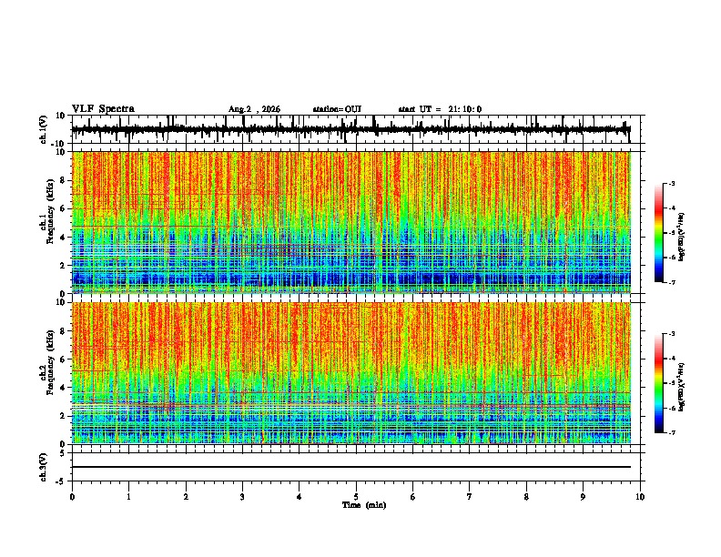Image resolution: width=721 pixels, height=557 pixels.
Task: Click the "-7" label on ch.2 color bar
Action: (x=672, y=432)
